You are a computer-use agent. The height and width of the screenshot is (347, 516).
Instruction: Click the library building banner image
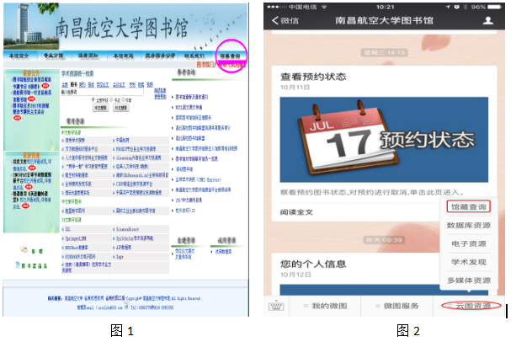pyautogui.click(x=30, y=26)
